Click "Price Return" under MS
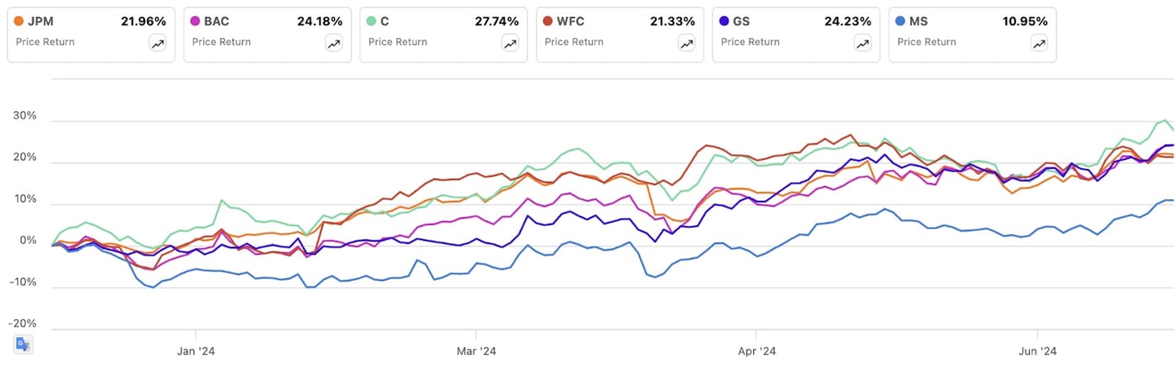Viewport: 1176px width, 369px height. click(x=927, y=42)
